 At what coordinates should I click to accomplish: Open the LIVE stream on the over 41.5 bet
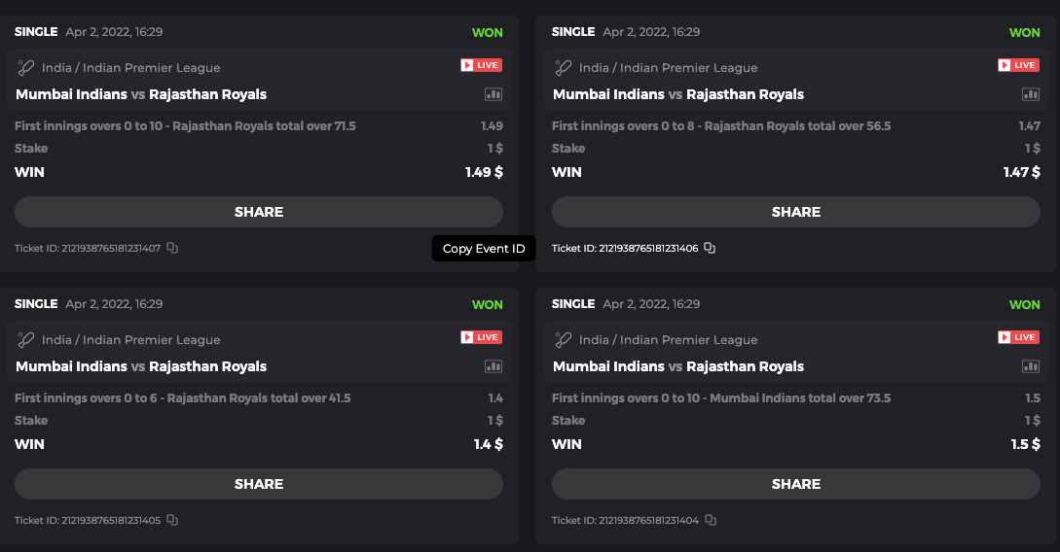pyautogui.click(x=481, y=337)
